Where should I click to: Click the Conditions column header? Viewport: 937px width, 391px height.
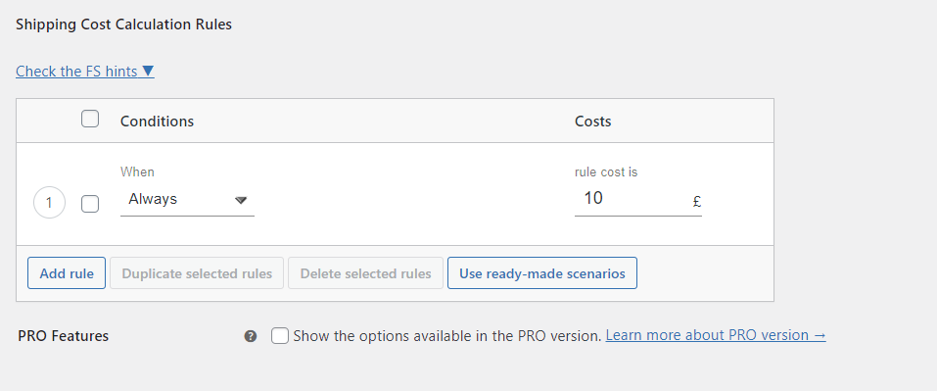(158, 122)
